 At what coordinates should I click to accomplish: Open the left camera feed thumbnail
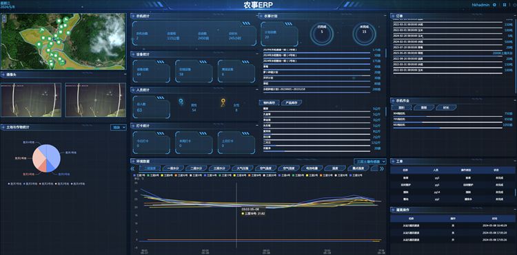click(x=31, y=100)
